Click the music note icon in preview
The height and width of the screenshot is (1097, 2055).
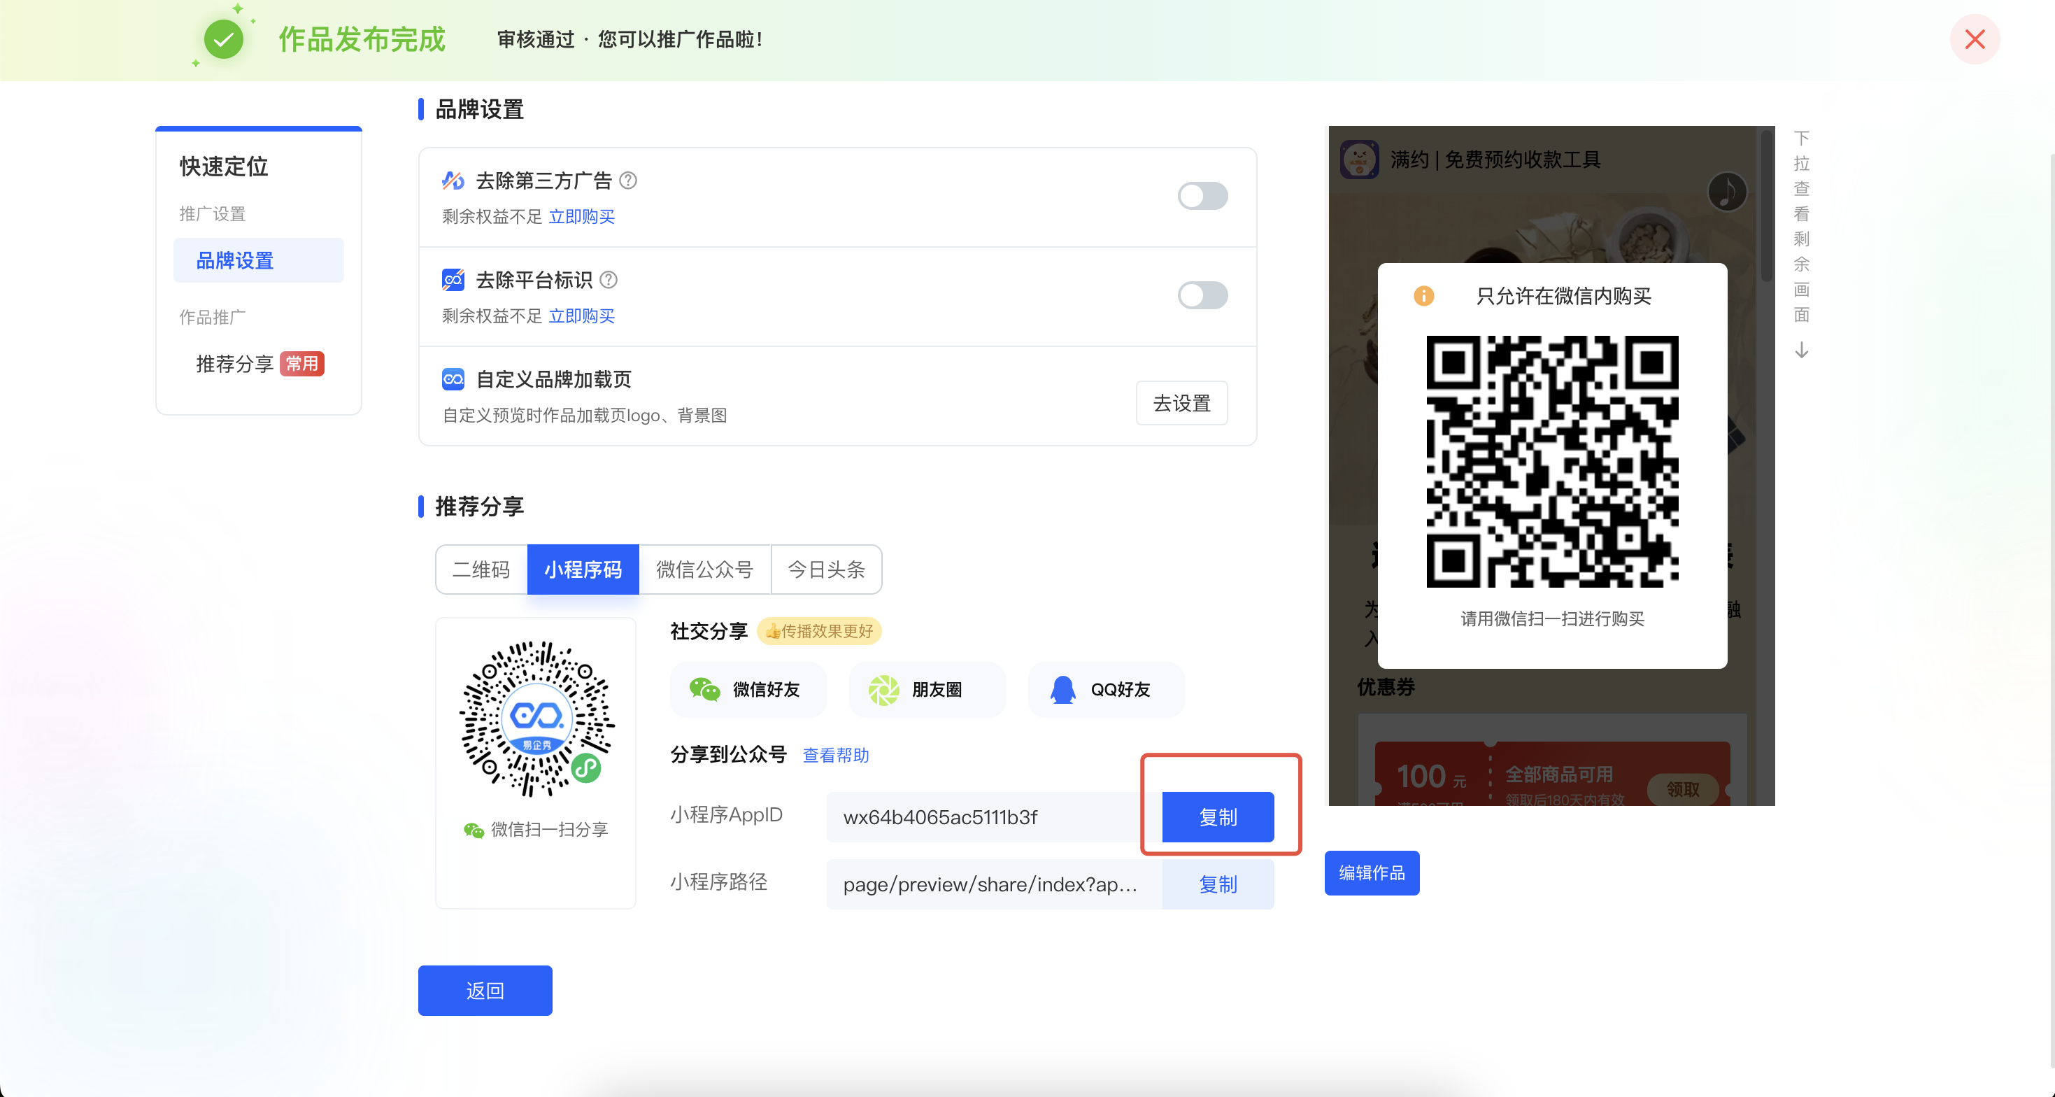click(x=1727, y=192)
